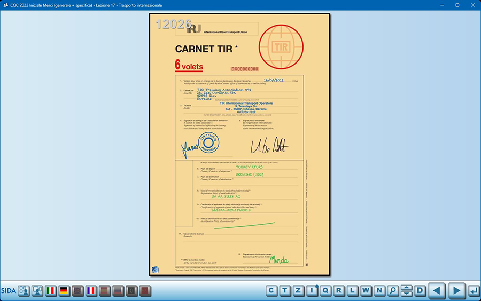
Task: Click the I button with dot
Action: pyautogui.click(x=312, y=291)
